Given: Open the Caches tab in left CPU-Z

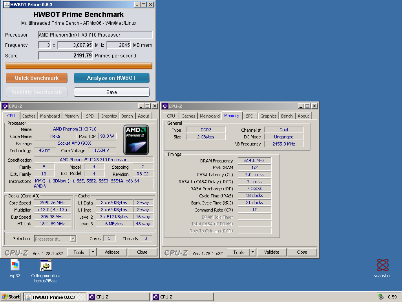Looking at the screenshot, I should pyautogui.click(x=28, y=116).
